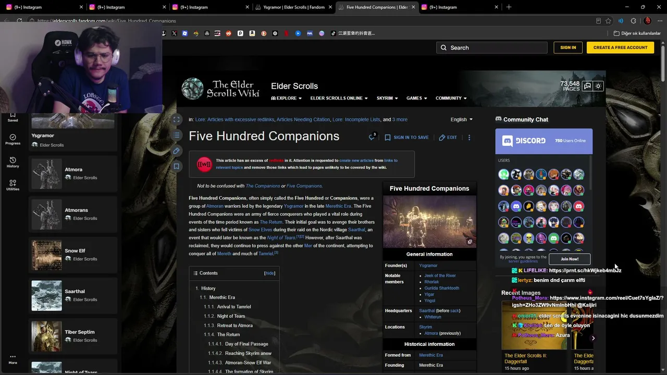
Task: Click the Saved bookmark sidebar item
Action: [x=13, y=117]
